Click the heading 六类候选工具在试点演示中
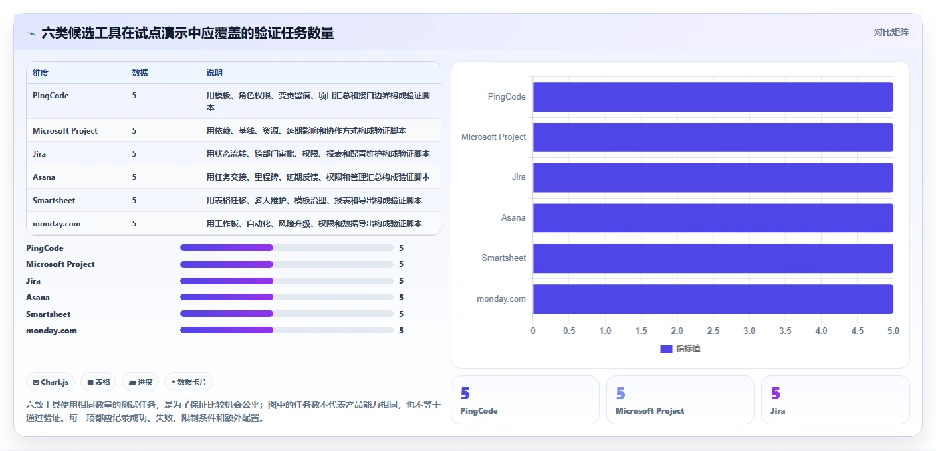Screen dimensions: 936x451 (187, 33)
